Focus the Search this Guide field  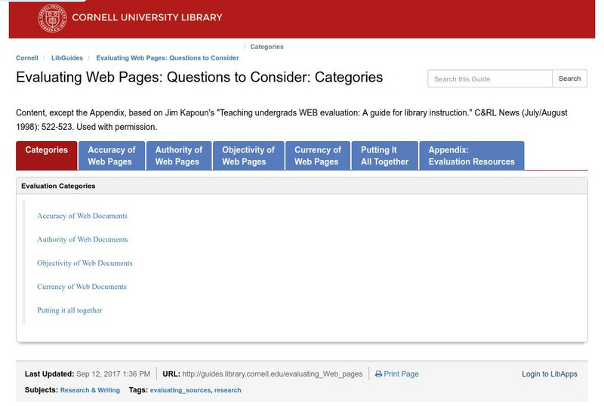pos(489,78)
